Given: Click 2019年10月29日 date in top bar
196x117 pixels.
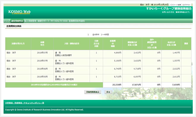Looking at the screenshot, I should pos(161,5).
